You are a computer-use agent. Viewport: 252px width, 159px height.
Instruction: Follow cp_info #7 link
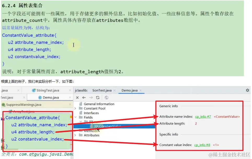tap(203, 117)
